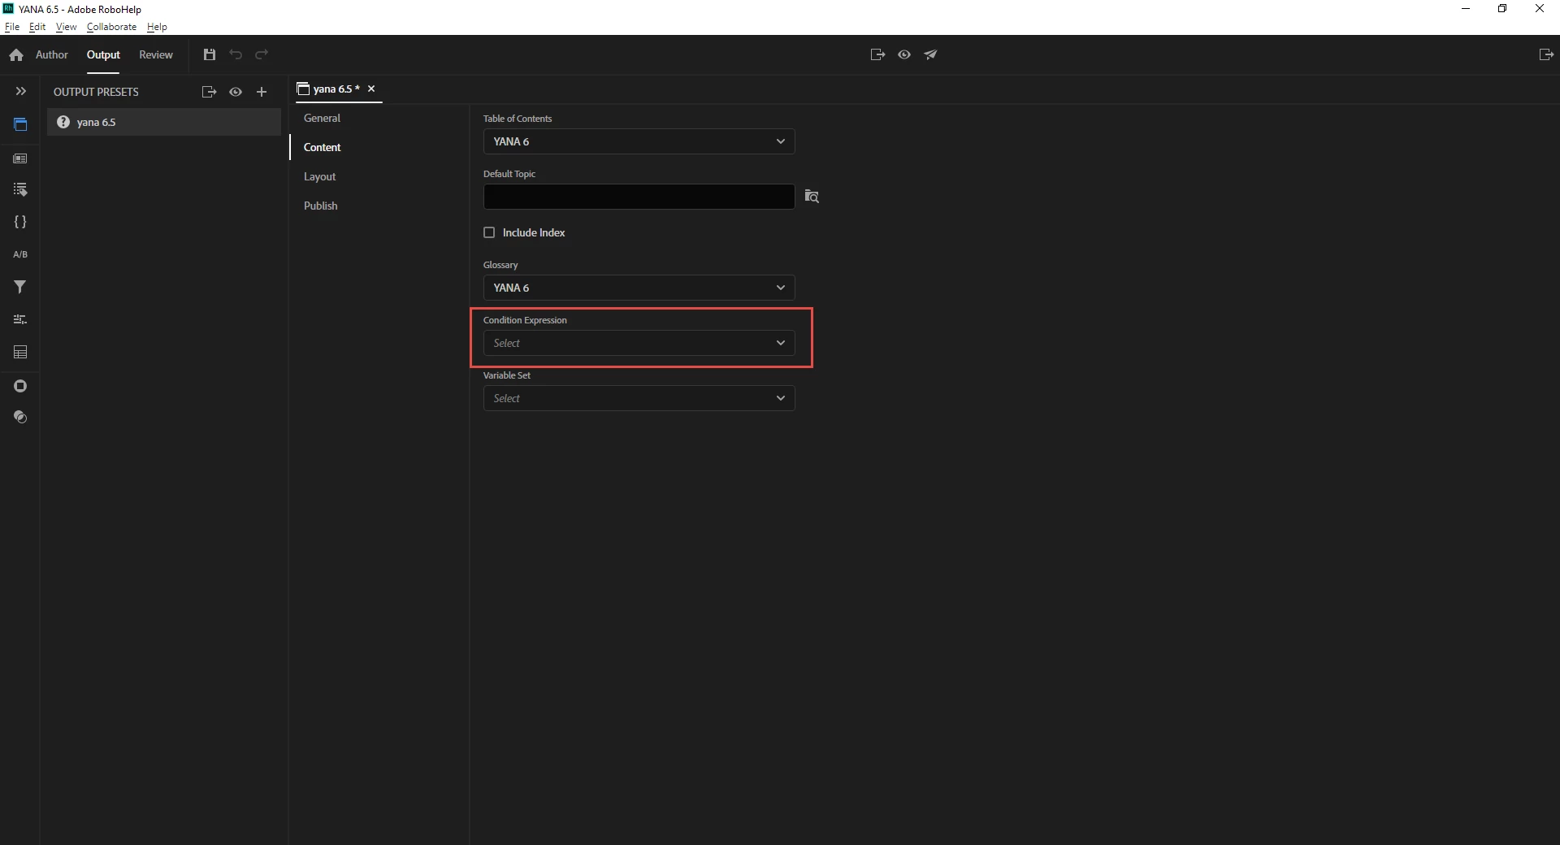1560x845 pixels.
Task: Switch to the Output workspace
Action: click(103, 54)
